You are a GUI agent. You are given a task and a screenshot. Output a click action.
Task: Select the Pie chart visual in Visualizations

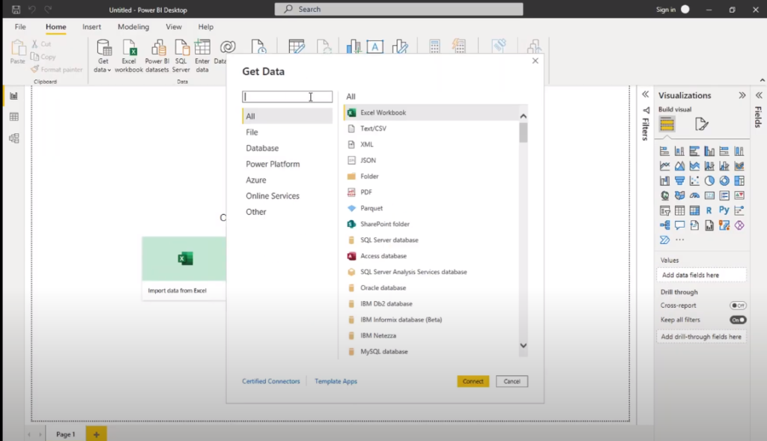[710, 180]
